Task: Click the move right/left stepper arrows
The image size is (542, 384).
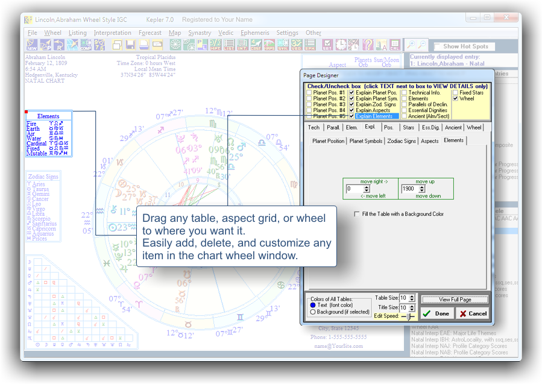Action: 367,189
